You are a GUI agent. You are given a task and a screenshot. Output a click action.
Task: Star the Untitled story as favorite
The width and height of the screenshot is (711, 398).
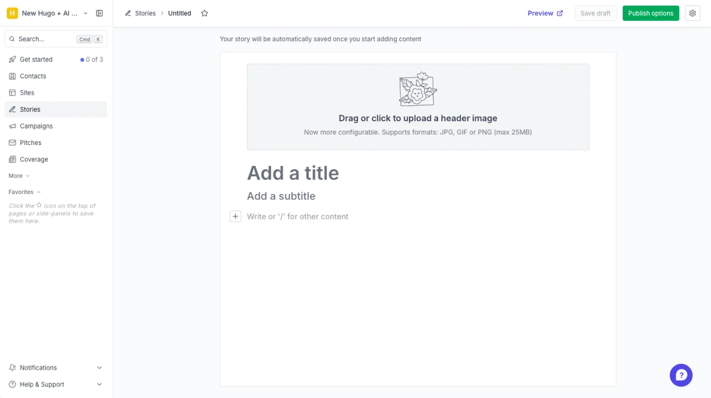pos(204,13)
